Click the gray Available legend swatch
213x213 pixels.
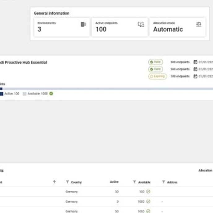[24, 94]
